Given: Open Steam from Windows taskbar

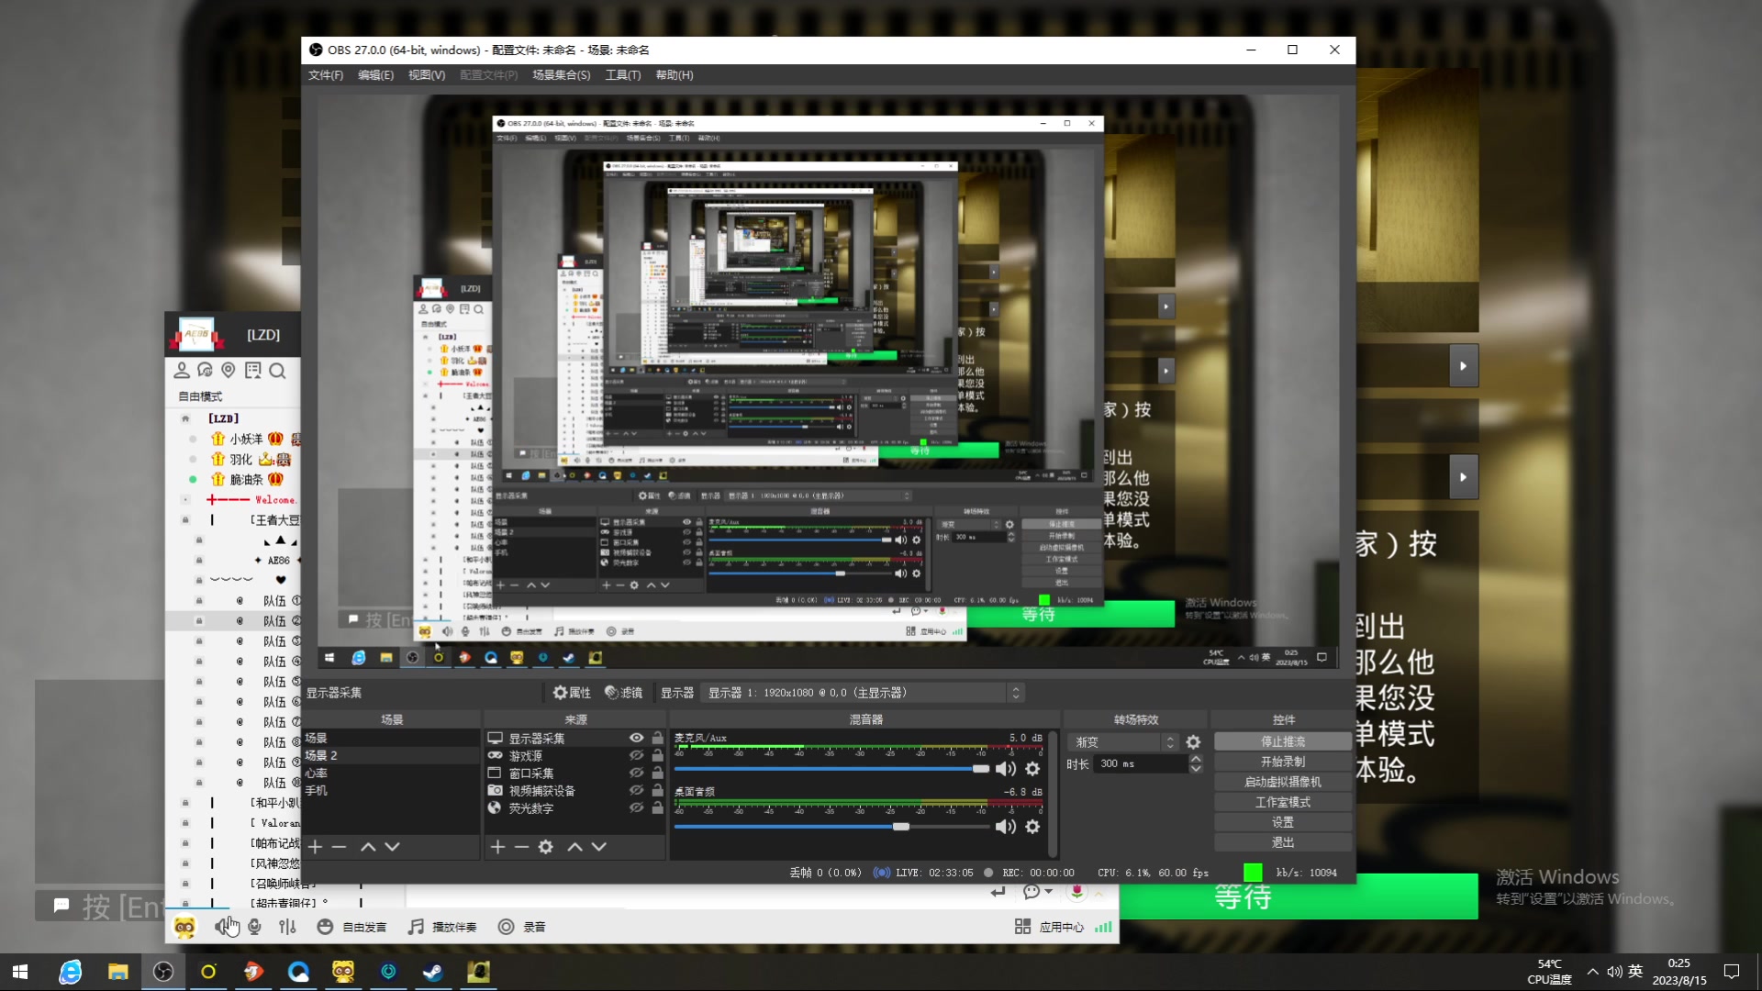Looking at the screenshot, I should pyautogui.click(x=433, y=972).
